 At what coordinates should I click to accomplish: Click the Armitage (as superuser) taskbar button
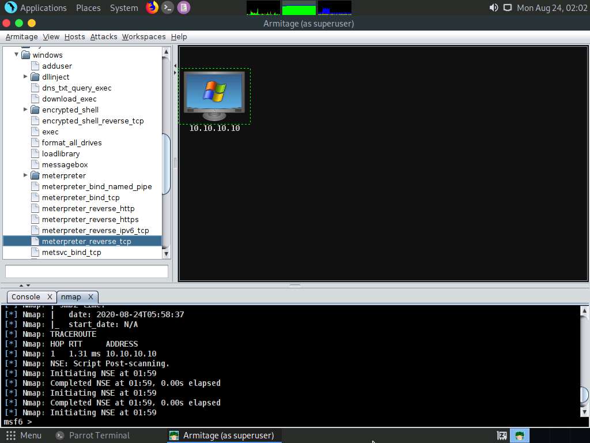[x=223, y=436]
